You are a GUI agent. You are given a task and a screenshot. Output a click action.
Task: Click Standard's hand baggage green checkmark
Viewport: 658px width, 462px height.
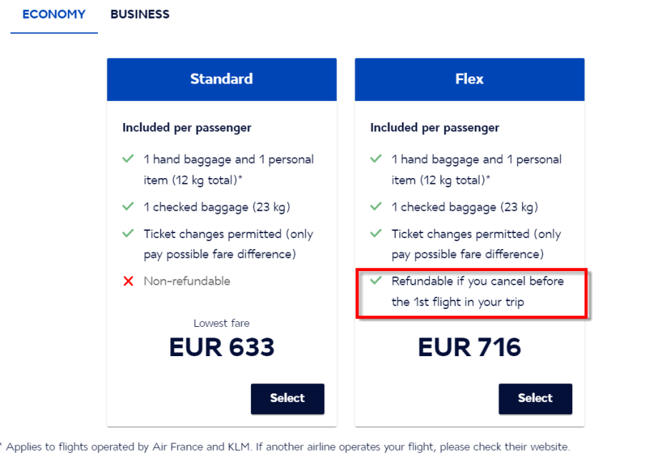tap(129, 159)
